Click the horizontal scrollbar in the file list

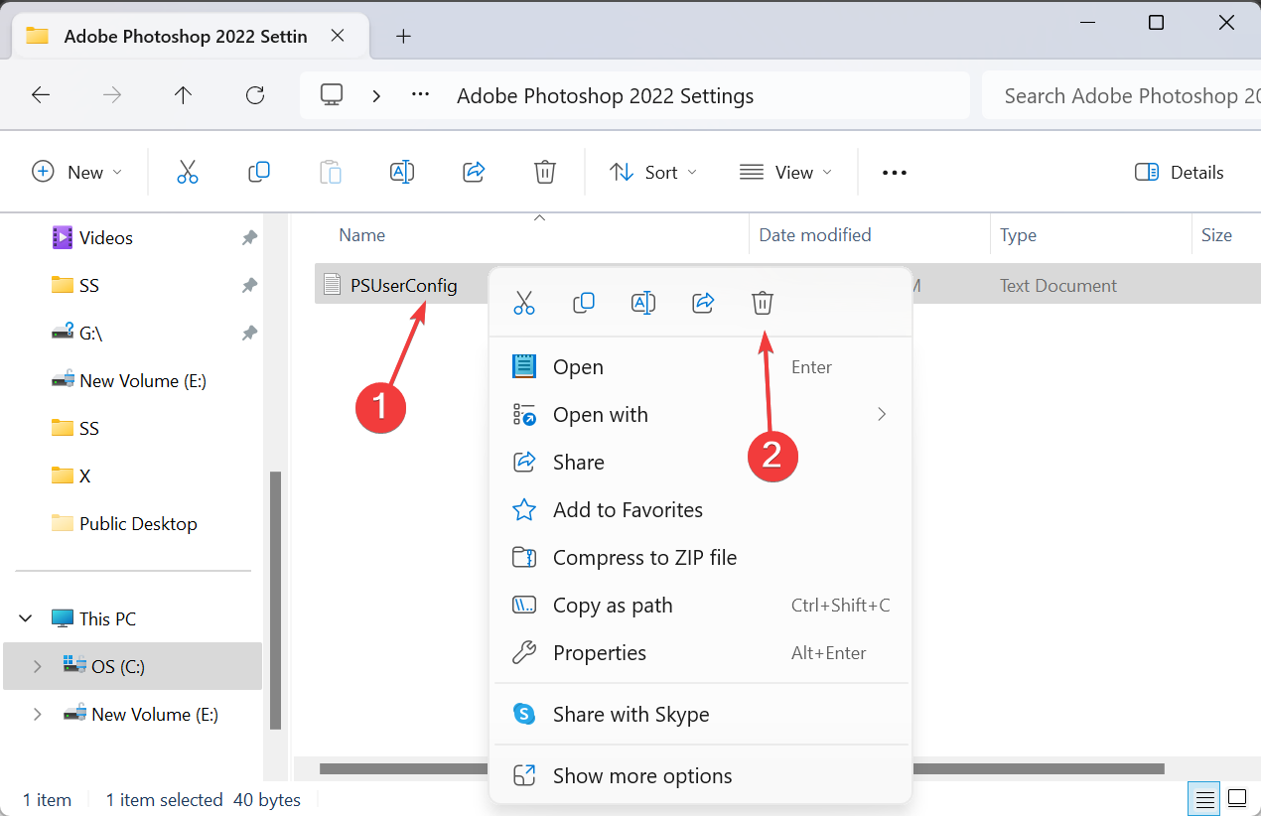tap(742, 768)
